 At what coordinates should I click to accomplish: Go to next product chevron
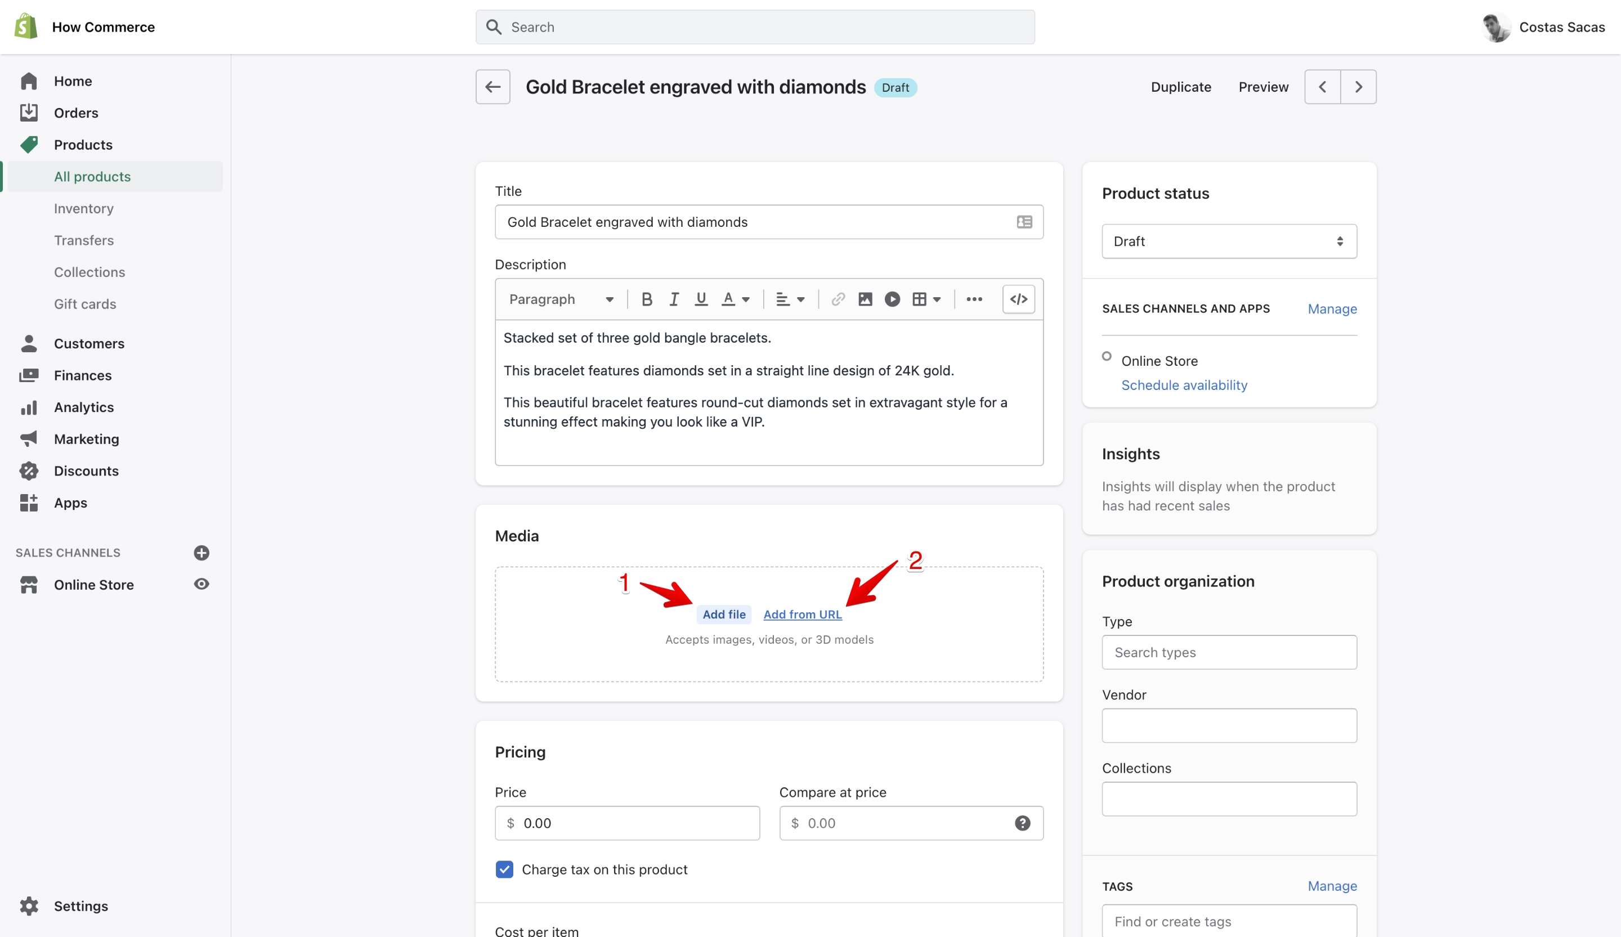1359,87
